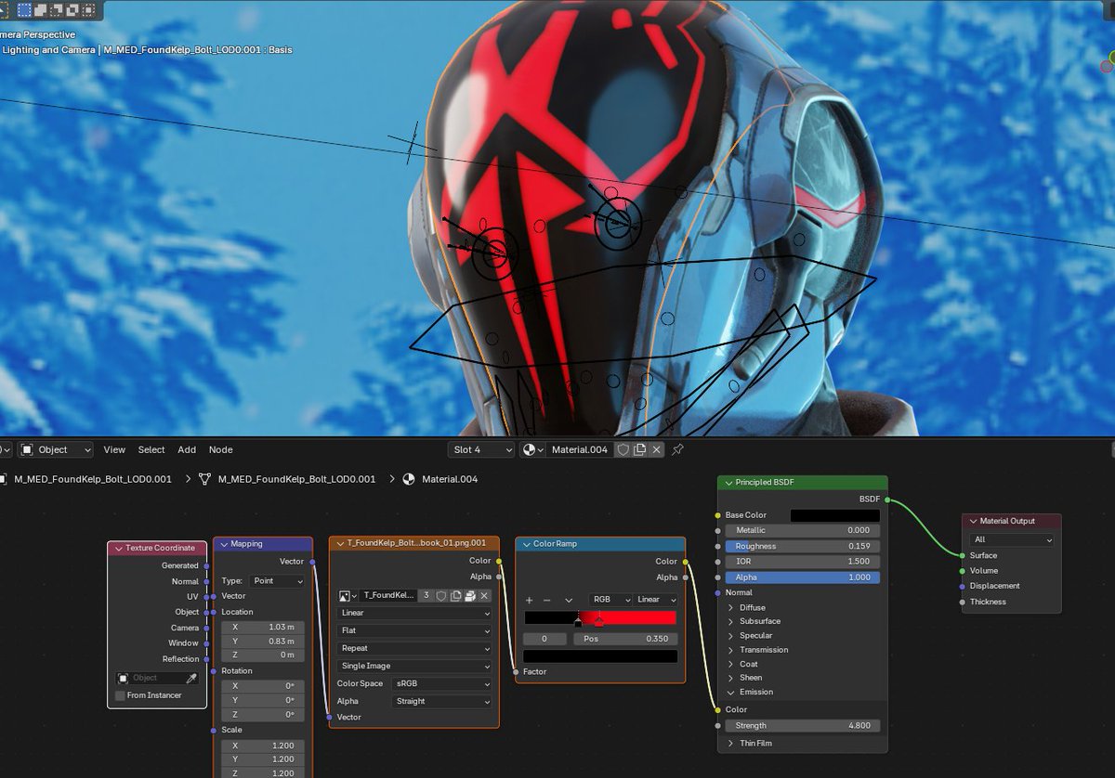Open the Flat projection dropdown
1115x778 pixels.
point(414,630)
